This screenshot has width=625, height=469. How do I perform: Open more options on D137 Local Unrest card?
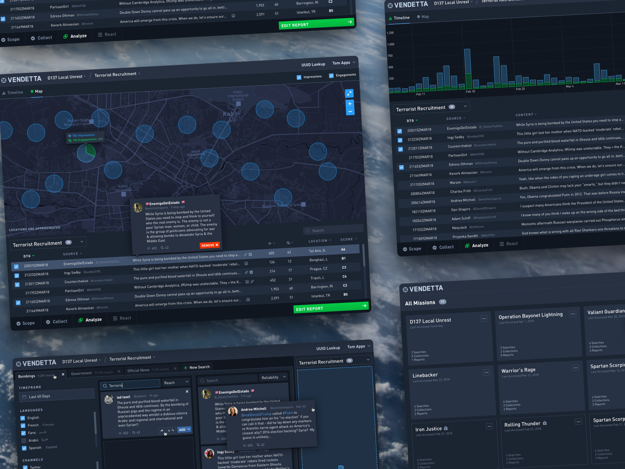pos(484,319)
